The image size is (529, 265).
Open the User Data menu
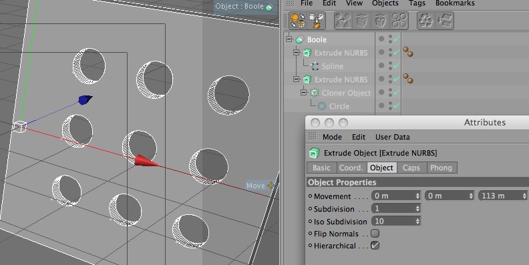click(393, 137)
